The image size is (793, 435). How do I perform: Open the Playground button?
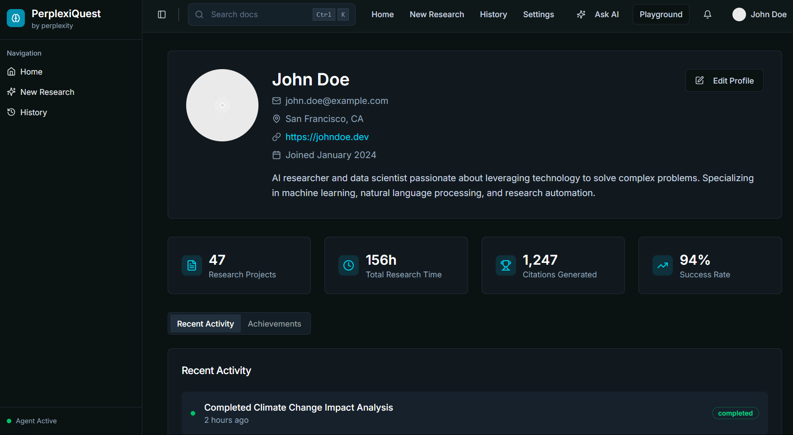[x=661, y=14]
